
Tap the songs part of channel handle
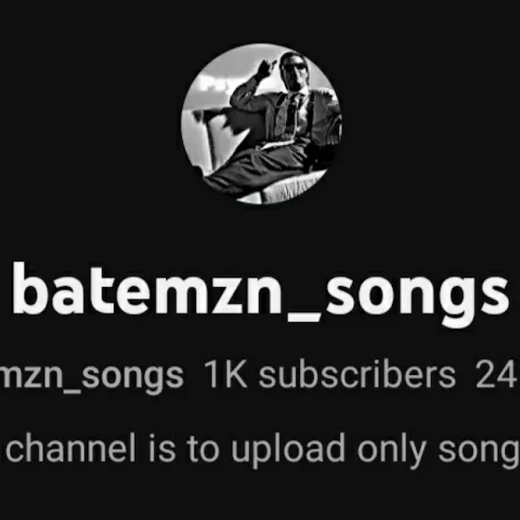pos(133,378)
